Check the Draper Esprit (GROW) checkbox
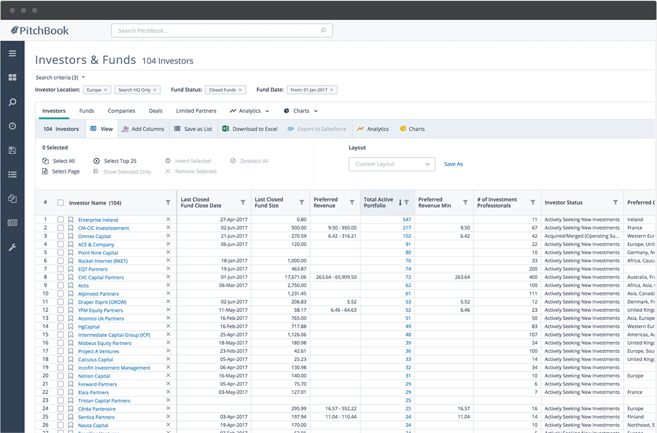Image resolution: width=657 pixels, height=433 pixels. pos(60,302)
